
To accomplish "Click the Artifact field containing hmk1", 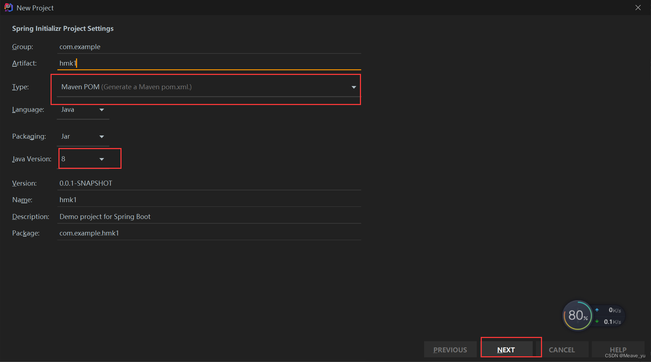I will click(x=209, y=63).
